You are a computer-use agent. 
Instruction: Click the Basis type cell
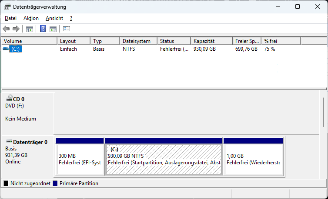[99, 49]
